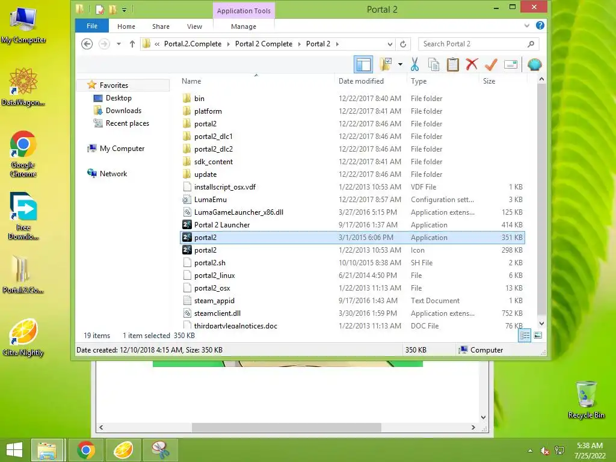Switch to Details view layout button
This screenshot has width=616, height=462.
525,336
